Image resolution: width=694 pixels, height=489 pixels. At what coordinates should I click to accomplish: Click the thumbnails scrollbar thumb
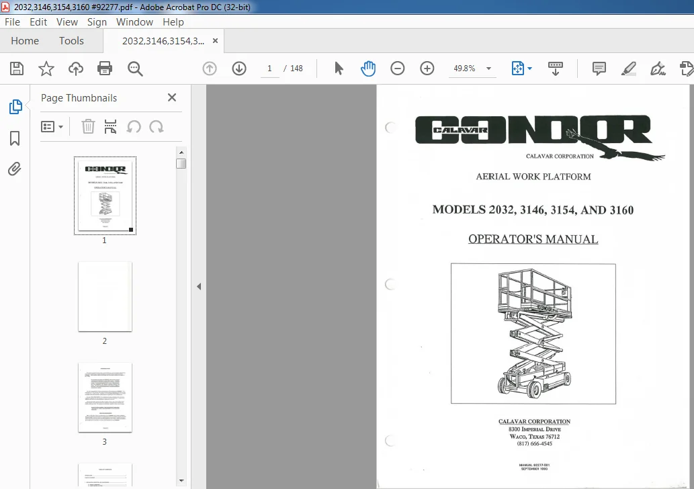[x=181, y=163]
